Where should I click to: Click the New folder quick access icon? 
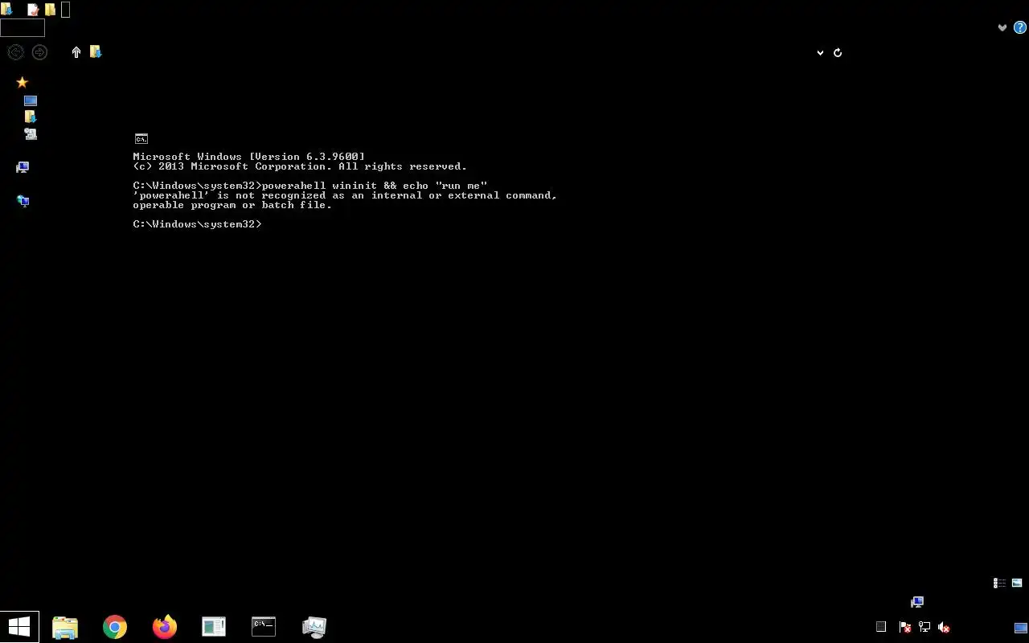(50, 10)
